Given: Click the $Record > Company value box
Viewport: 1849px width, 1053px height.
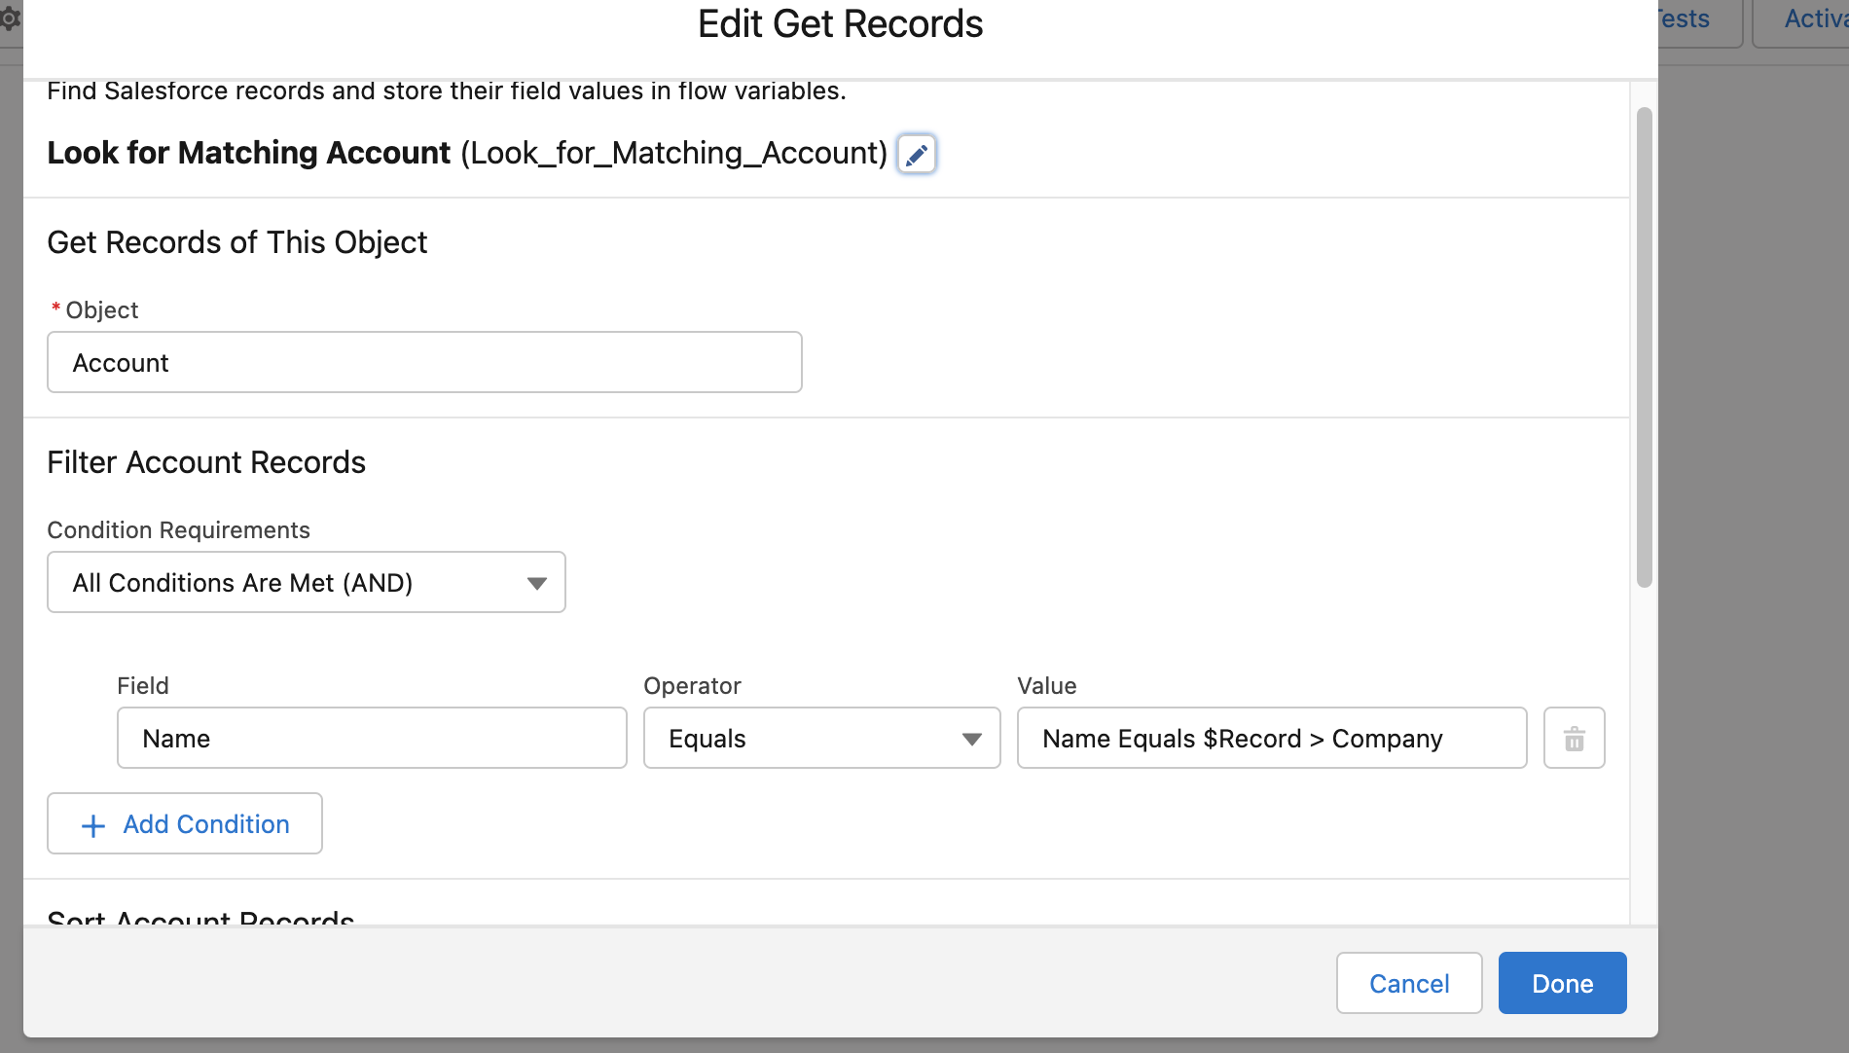Looking at the screenshot, I should pyautogui.click(x=1271, y=739).
